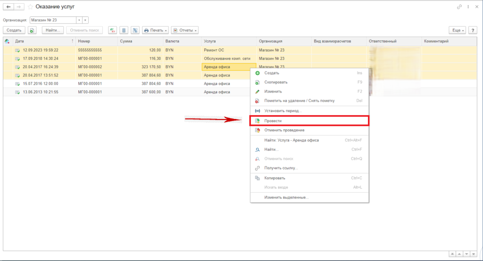Click the copy document icon beside Создать
Viewport: 483px width, 261px height.
(x=32, y=30)
